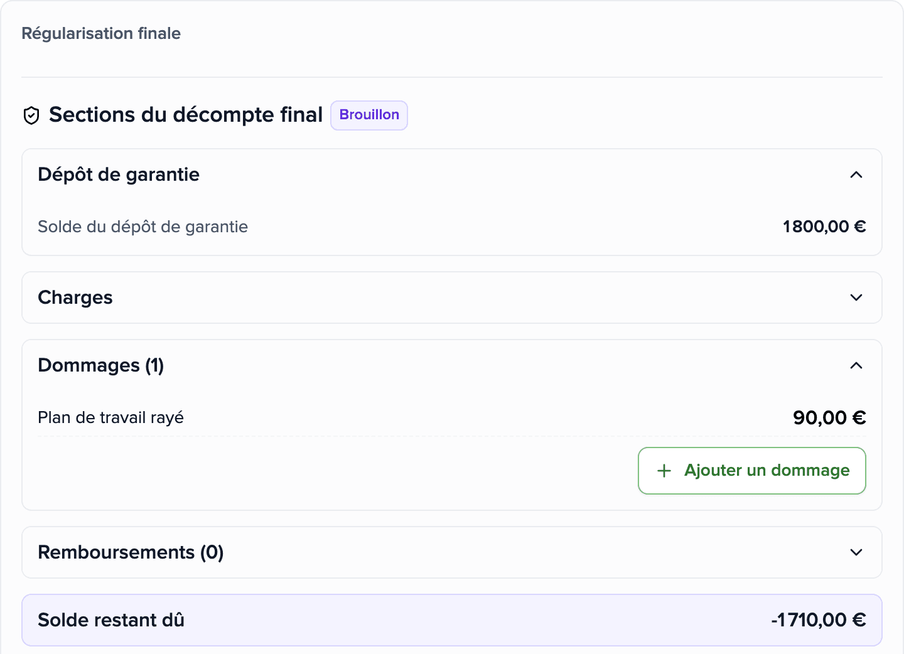This screenshot has width=904, height=654.
Task: Click the Dommages (1) section title
Action: 101,365
